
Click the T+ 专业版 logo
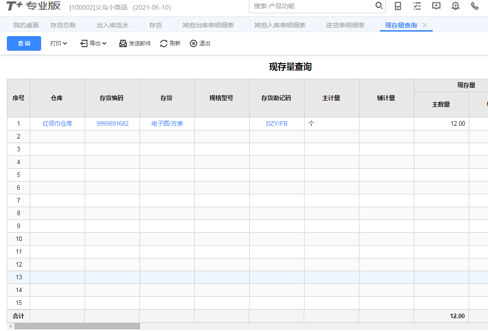click(33, 5)
